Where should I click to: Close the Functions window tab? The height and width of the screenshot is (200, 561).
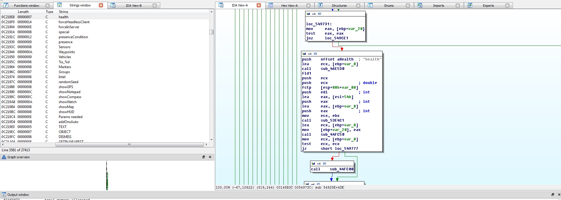pyautogui.click(x=48, y=6)
